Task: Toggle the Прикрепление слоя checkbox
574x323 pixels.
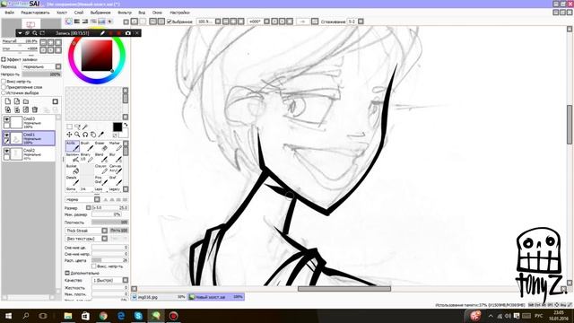Action: coord(4,87)
